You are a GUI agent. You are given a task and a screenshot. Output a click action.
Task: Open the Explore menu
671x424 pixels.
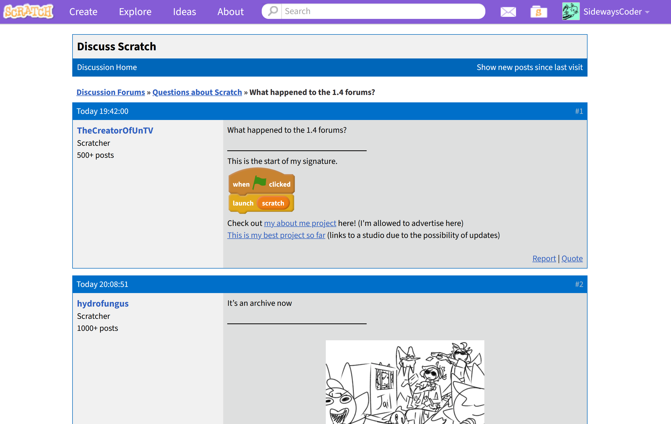click(135, 12)
